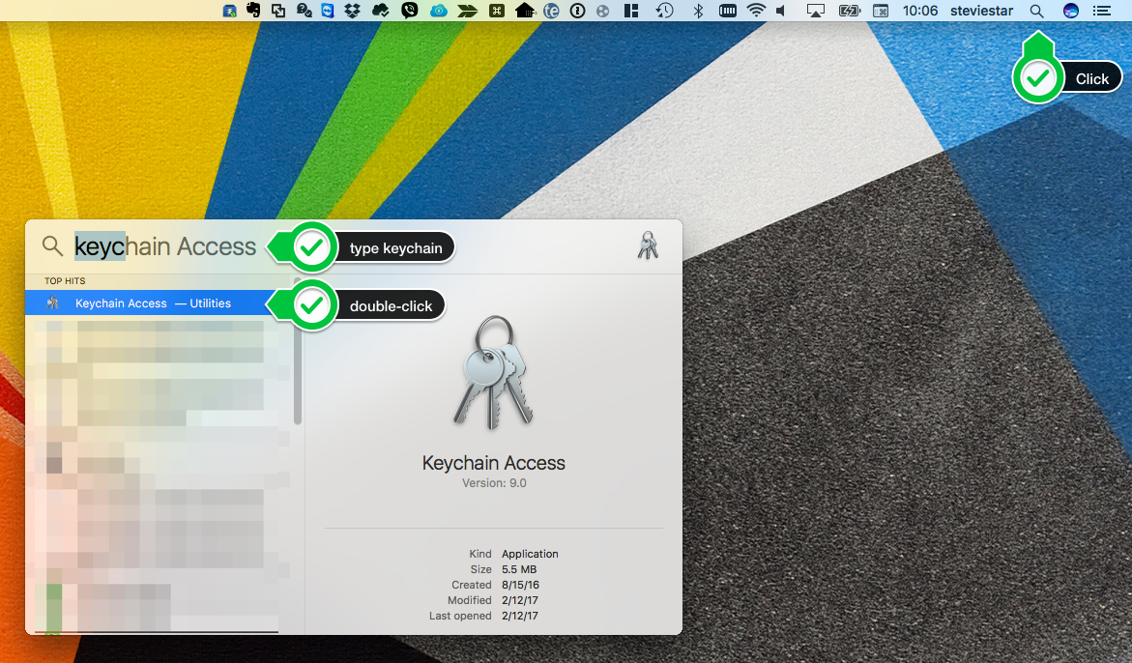1132x663 pixels.
Task: Click the gray film-reel circle menu bar icon
Action: [x=603, y=11]
